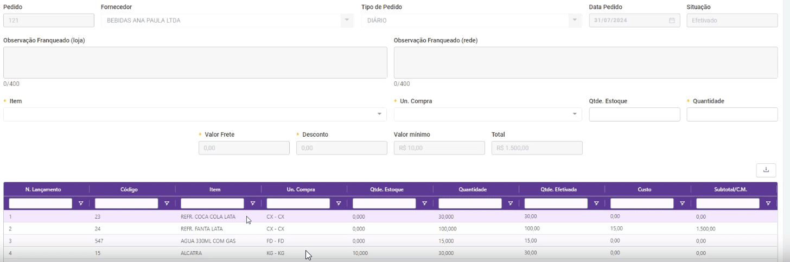Select the REFR. FANTA LATA row
The image size is (790, 262).
pyautogui.click(x=202, y=229)
